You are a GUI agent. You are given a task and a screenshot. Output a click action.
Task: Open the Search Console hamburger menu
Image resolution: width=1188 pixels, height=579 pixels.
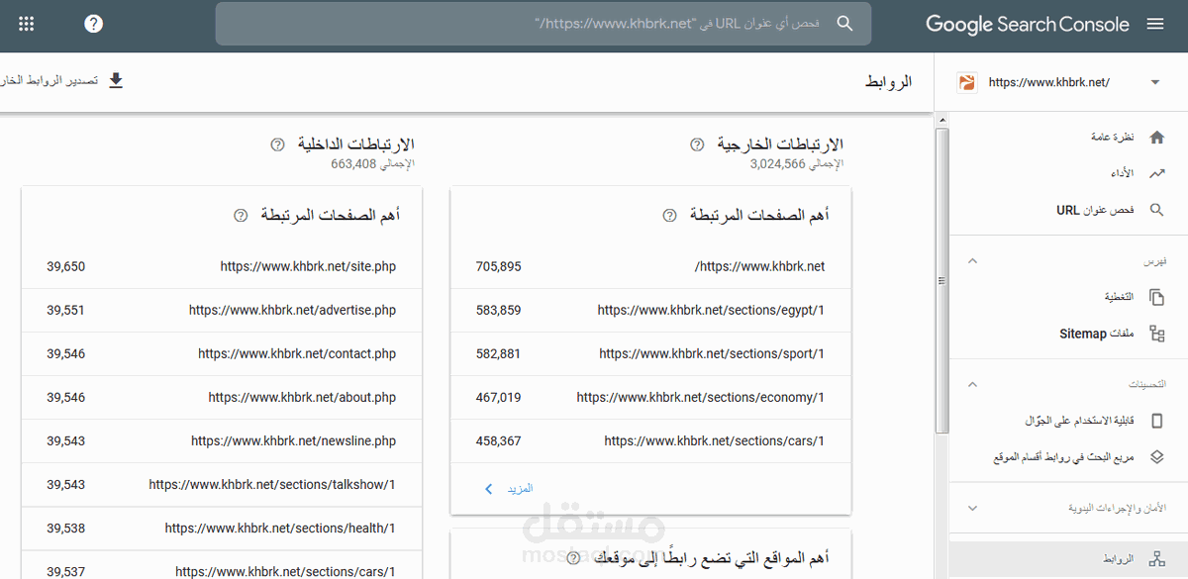(x=1156, y=24)
